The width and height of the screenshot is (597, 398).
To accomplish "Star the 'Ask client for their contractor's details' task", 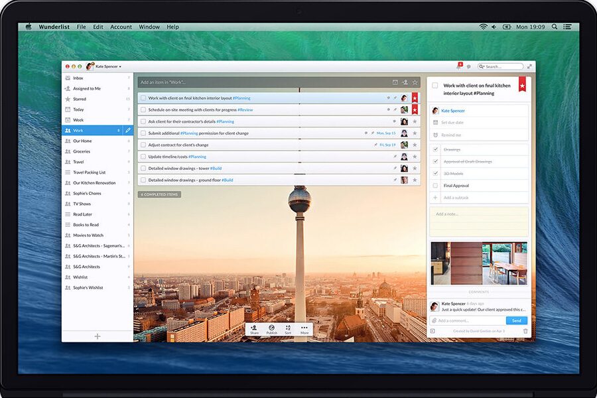I will pos(415,121).
